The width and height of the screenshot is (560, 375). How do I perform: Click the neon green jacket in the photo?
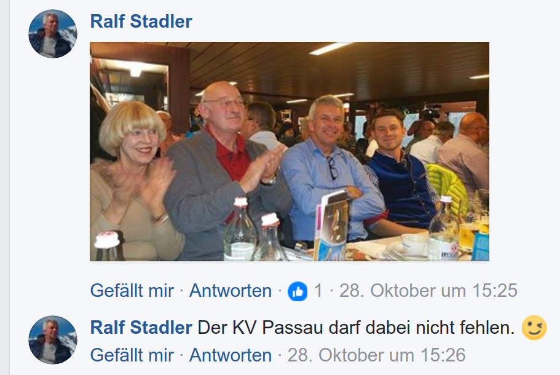coord(447,185)
